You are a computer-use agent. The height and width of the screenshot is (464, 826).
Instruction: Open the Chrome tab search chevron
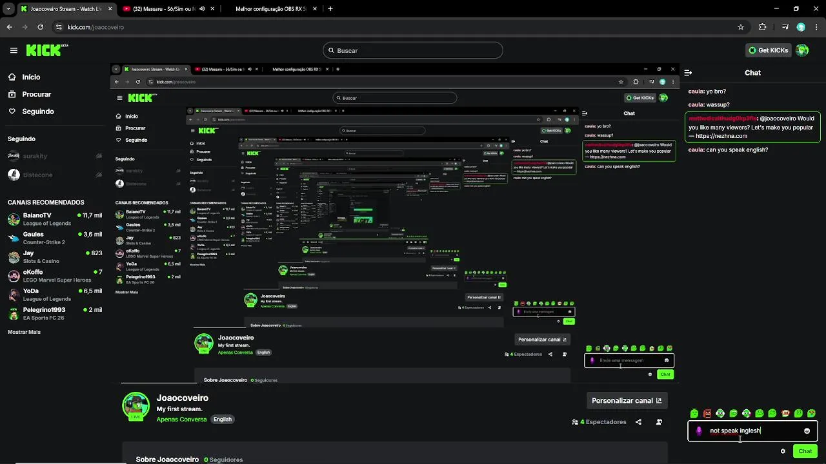7,9
